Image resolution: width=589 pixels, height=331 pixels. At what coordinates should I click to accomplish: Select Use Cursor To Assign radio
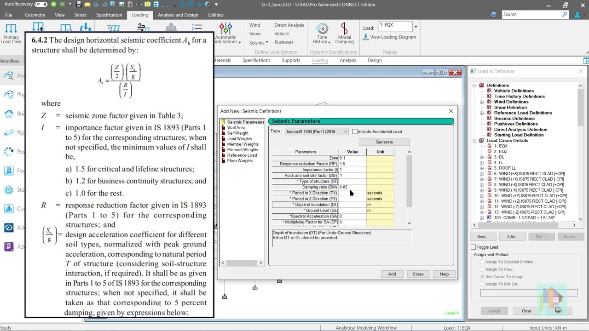pyautogui.click(x=482, y=276)
